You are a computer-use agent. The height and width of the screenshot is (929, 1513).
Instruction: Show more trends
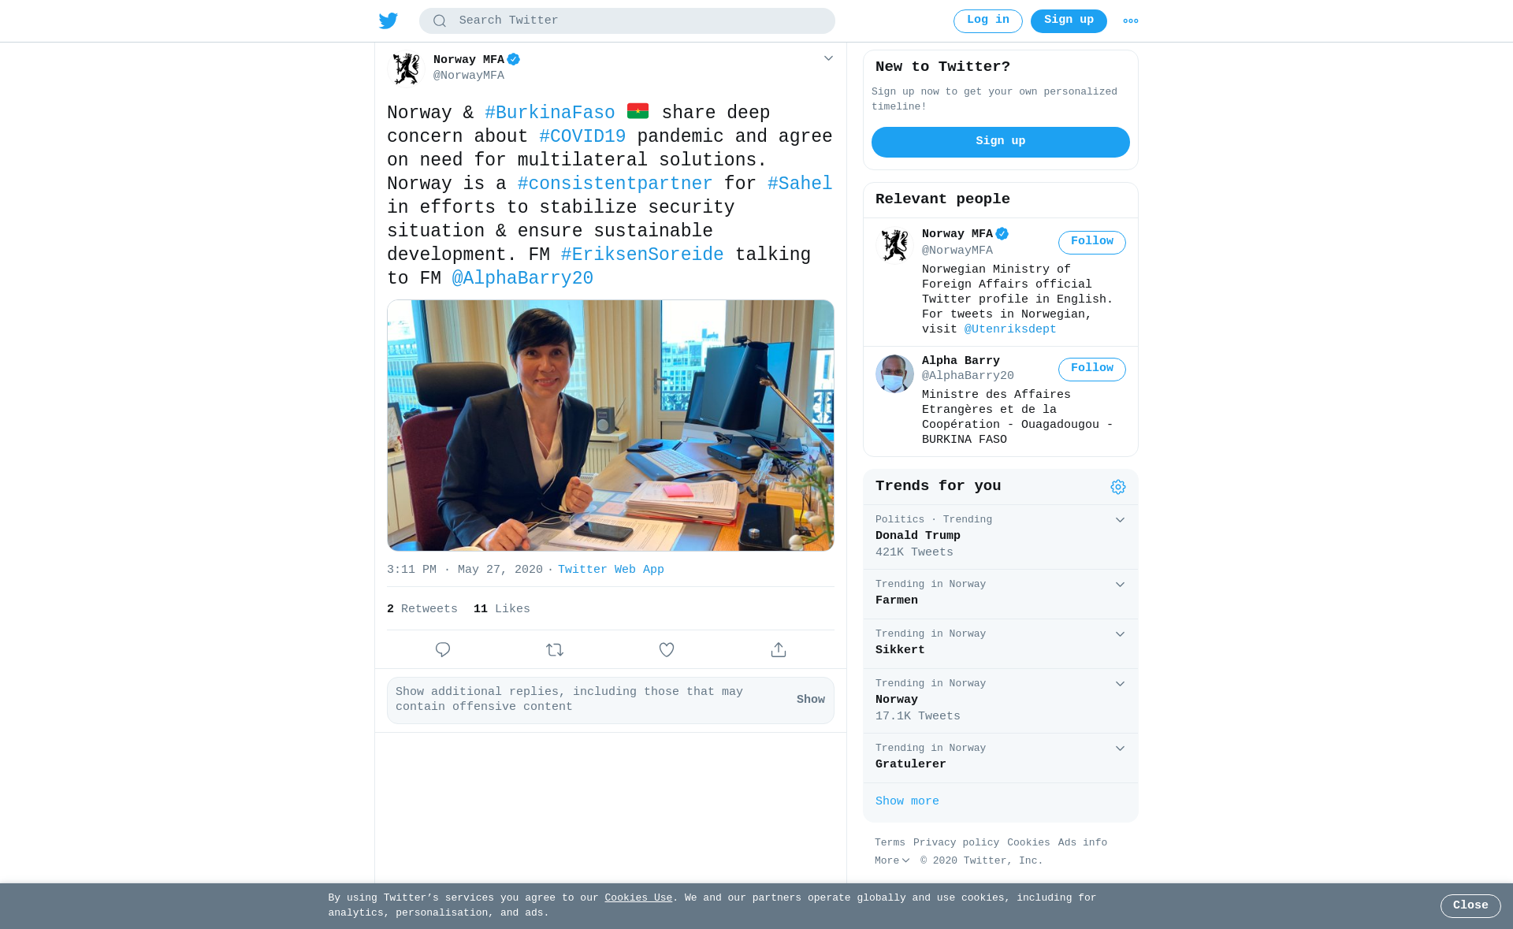coord(907,801)
